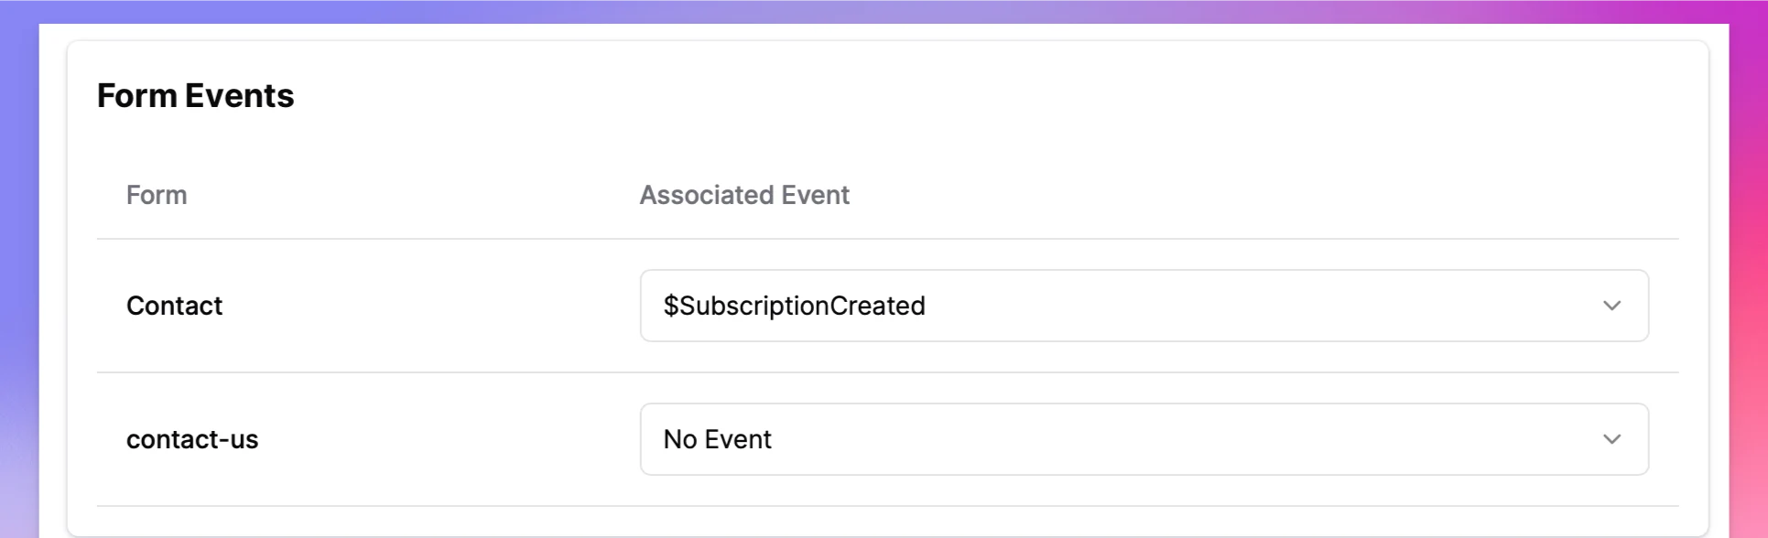Screen dimensions: 1768x538
Task: Open the $SubscriptionCreated event dropdown
Action: [x=1144, y=306]
